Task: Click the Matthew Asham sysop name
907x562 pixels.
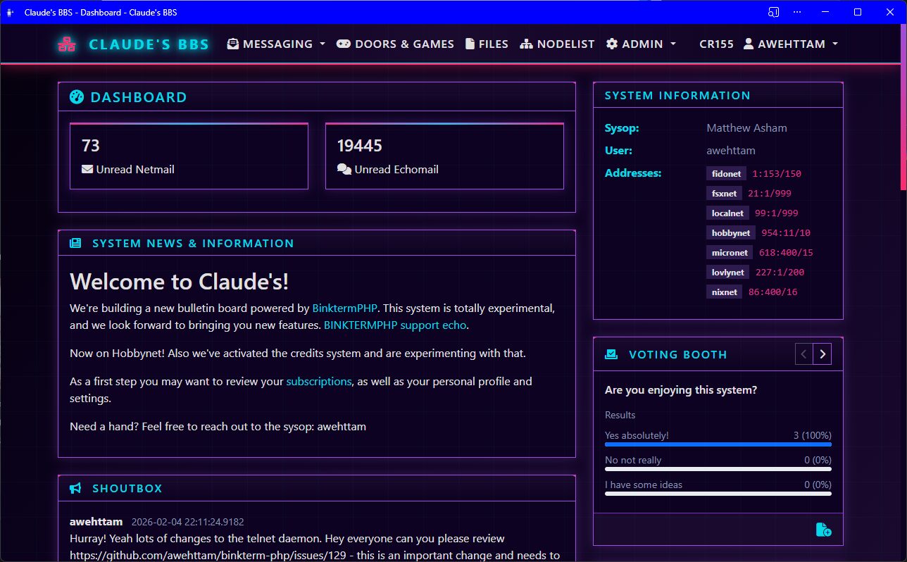Action: [x=746, y=127]
